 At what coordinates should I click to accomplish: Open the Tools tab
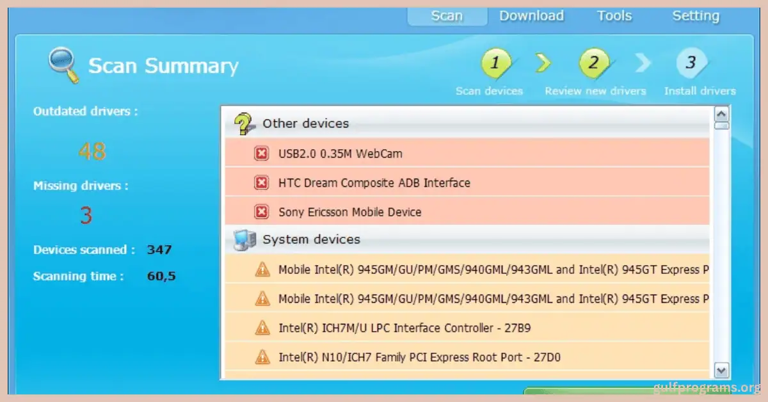(x=614, y=16)
